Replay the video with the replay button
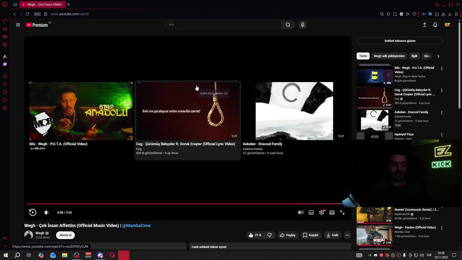Image resolution: width=462 pixels, height=260 pixels. (32, 212)
